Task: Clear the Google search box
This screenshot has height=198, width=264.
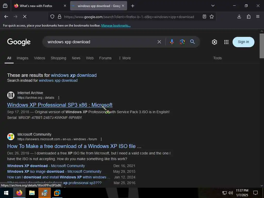Action: tap(159, 42)
